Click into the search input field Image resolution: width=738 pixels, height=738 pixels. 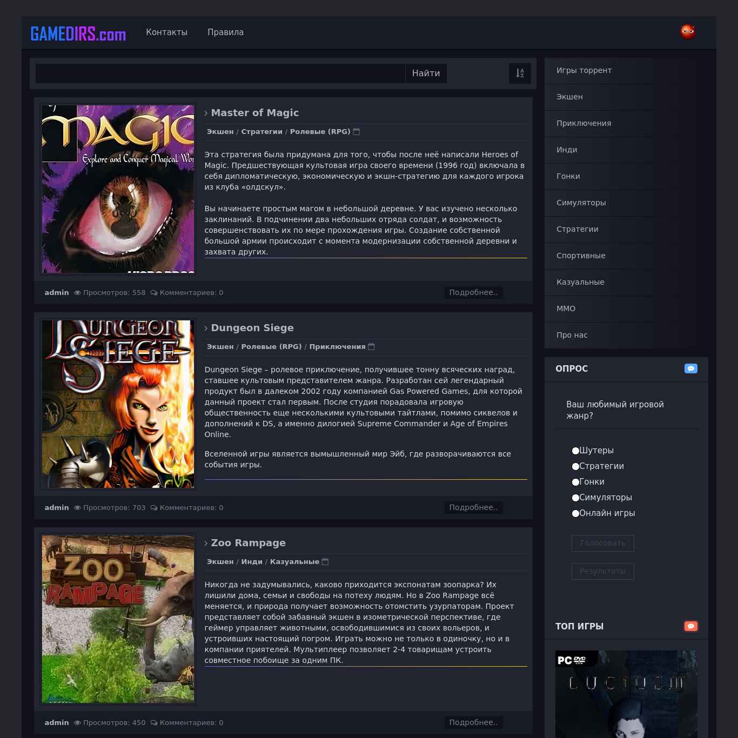pyautogui.click(x=220, y=73)
